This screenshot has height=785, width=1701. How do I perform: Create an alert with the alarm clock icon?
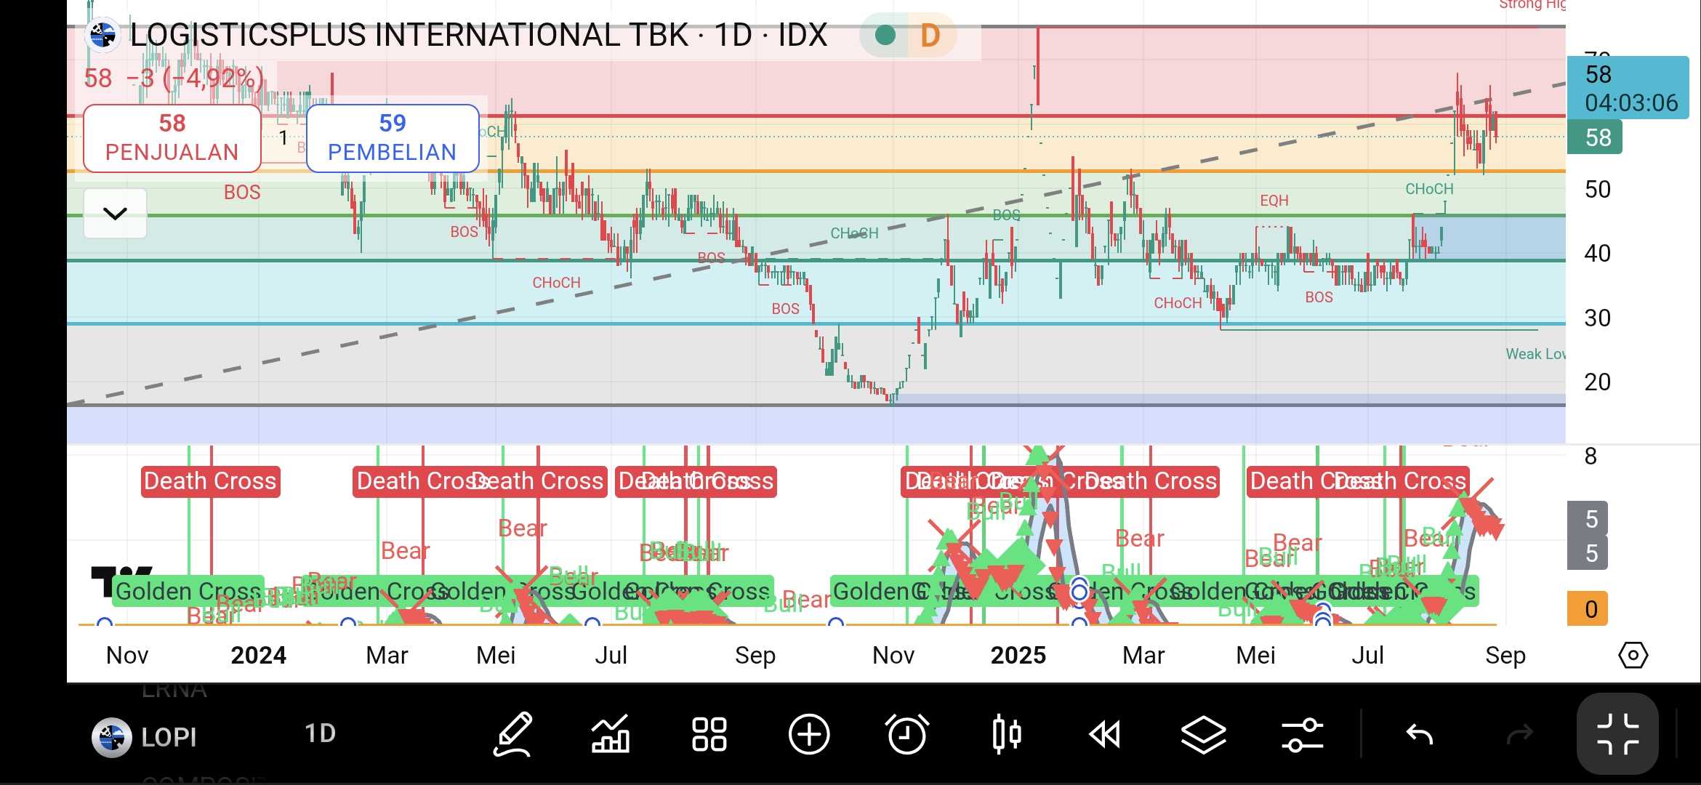pos(907,734)
